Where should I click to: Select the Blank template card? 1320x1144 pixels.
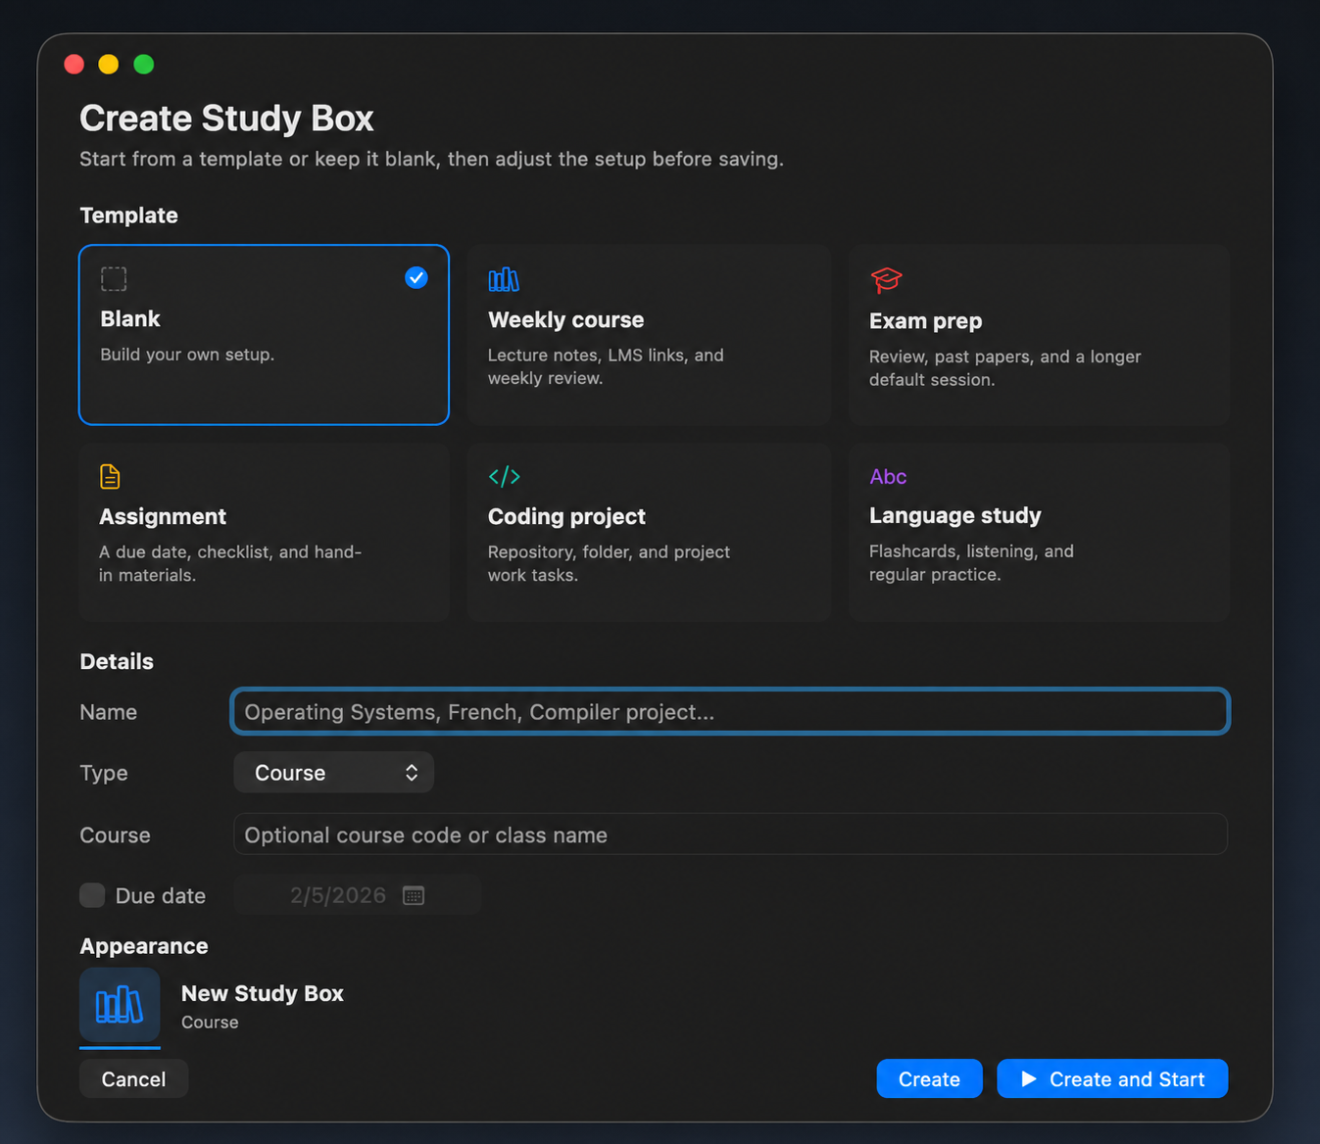(x=264, y=335)
